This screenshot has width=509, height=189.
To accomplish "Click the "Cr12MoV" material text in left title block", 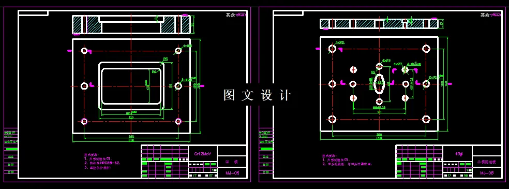I will coord(203,154).
